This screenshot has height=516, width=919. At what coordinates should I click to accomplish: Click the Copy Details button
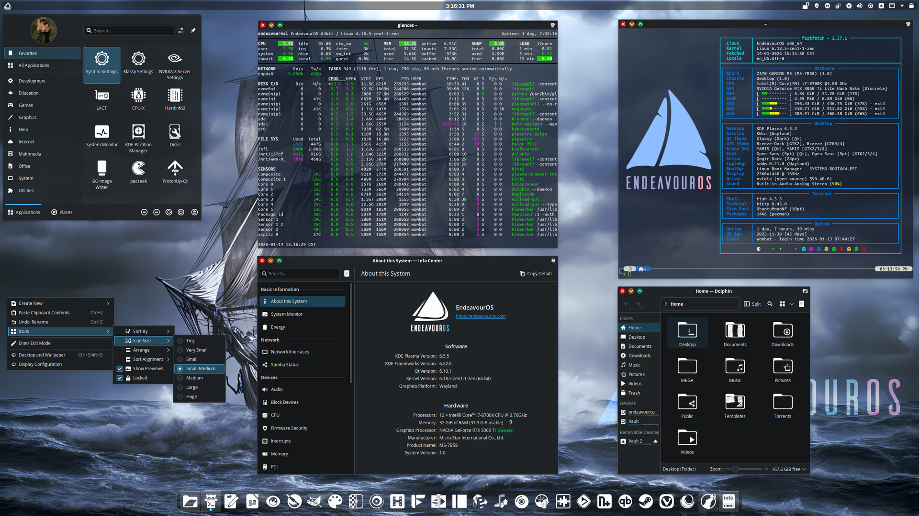pos(536,274)
